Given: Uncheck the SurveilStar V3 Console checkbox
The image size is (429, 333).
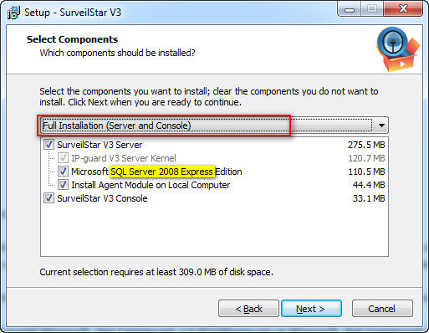Looking at the screenshot, I should (49, 198).
